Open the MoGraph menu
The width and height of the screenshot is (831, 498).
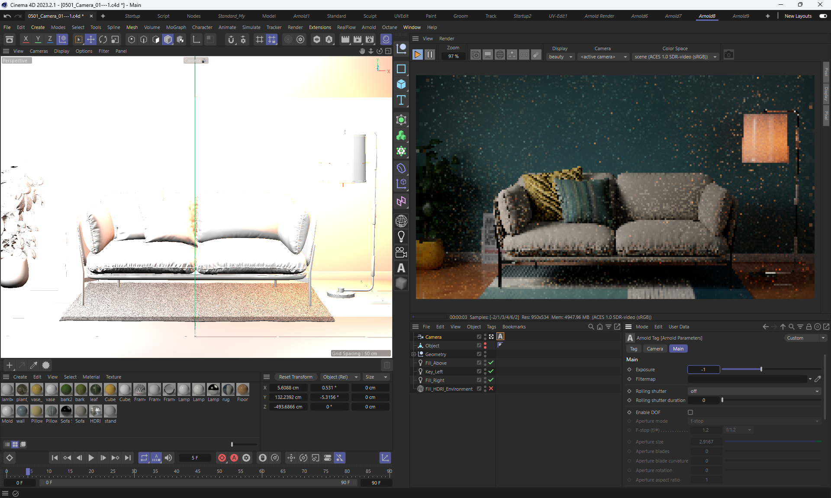pos(176,27)
